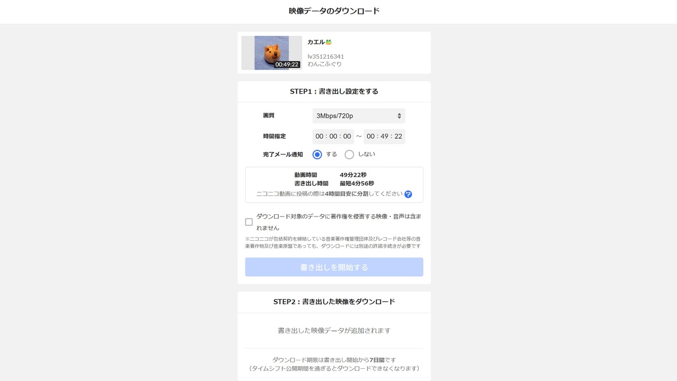Click the end time hours field

click(x=371, y=137)
